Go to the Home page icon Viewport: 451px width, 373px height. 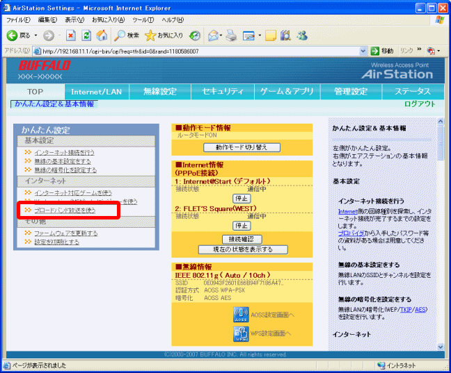tap(102, 35)
